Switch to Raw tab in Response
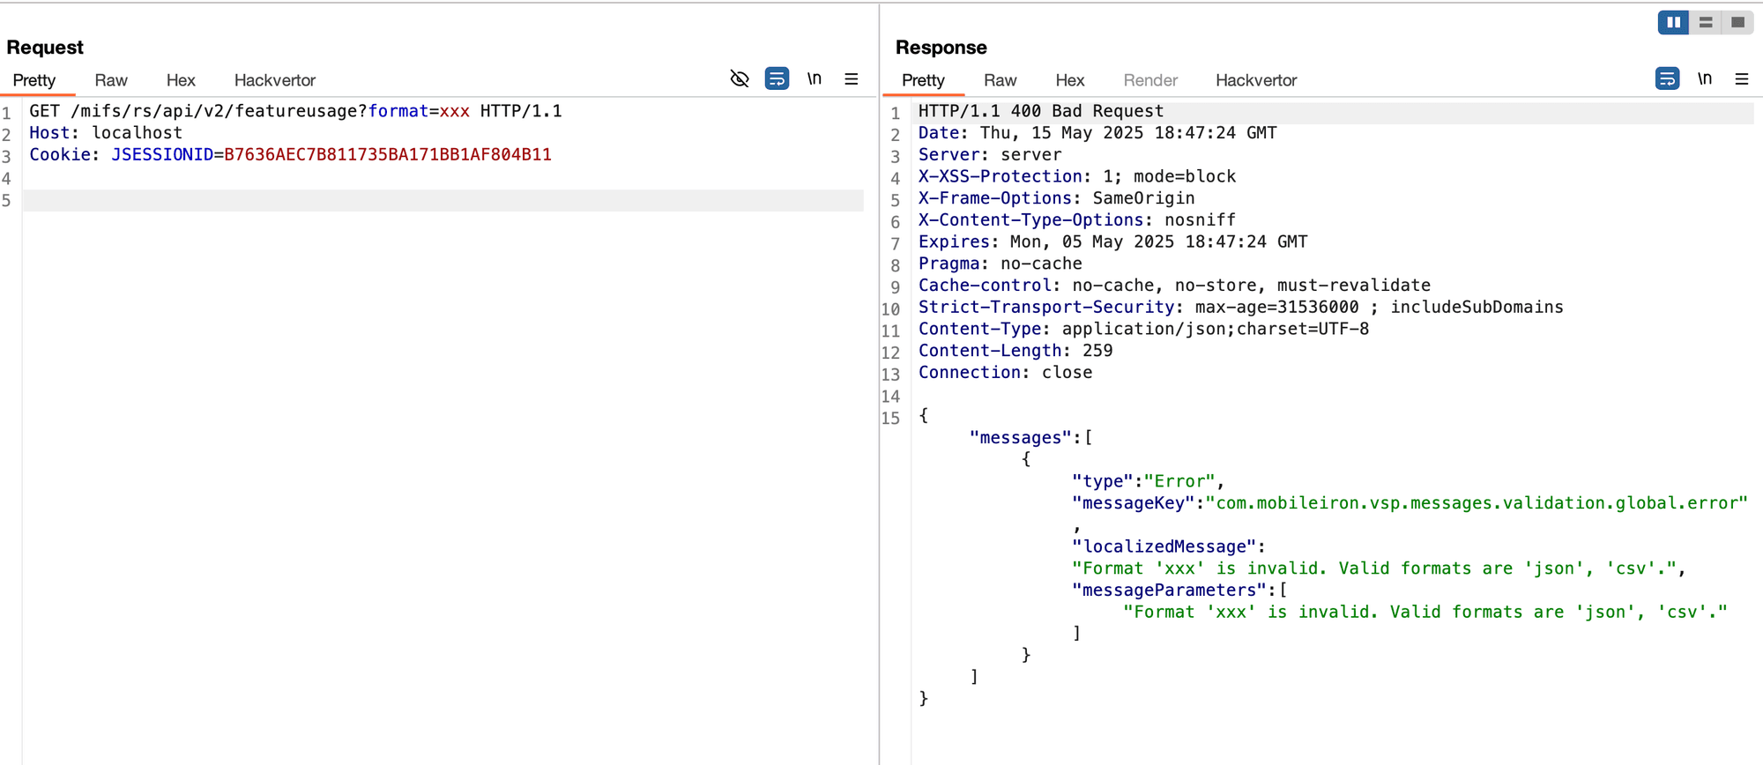The height and width of the screenshot is (765, 1763). 1000,80
